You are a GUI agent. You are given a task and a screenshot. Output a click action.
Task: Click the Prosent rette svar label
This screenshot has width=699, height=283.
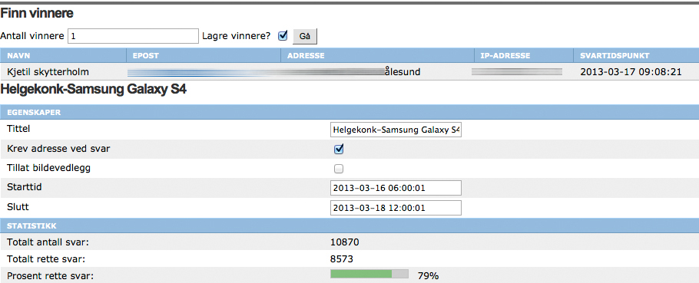[51, 276]
